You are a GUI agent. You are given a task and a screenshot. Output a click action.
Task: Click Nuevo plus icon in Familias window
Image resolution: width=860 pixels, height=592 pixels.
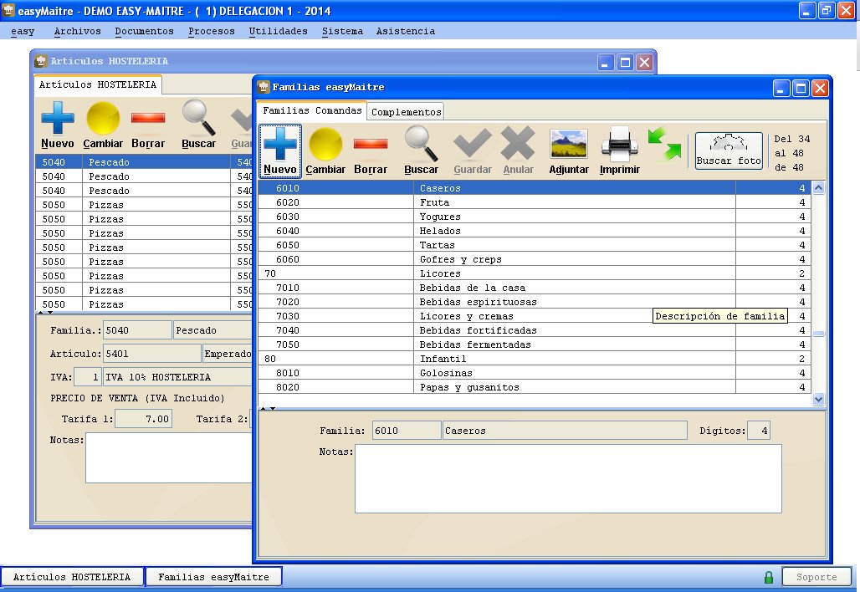point(280,151)
